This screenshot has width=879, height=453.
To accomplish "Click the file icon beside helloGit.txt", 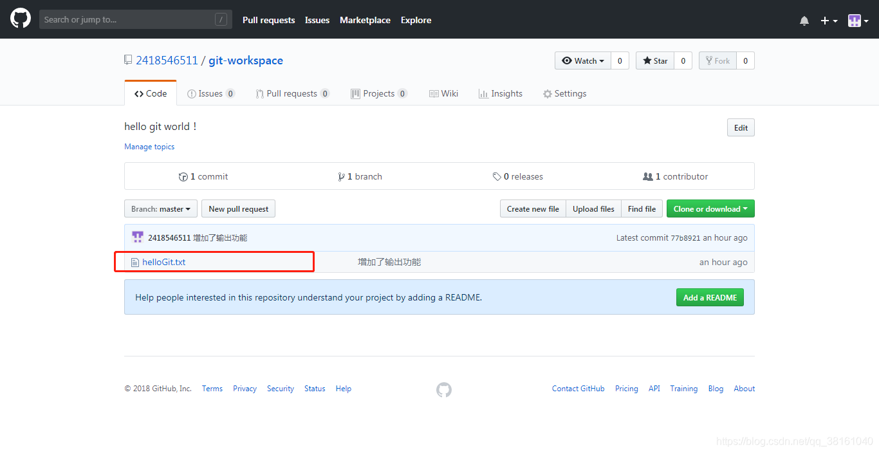I will (x=134, y=263).
